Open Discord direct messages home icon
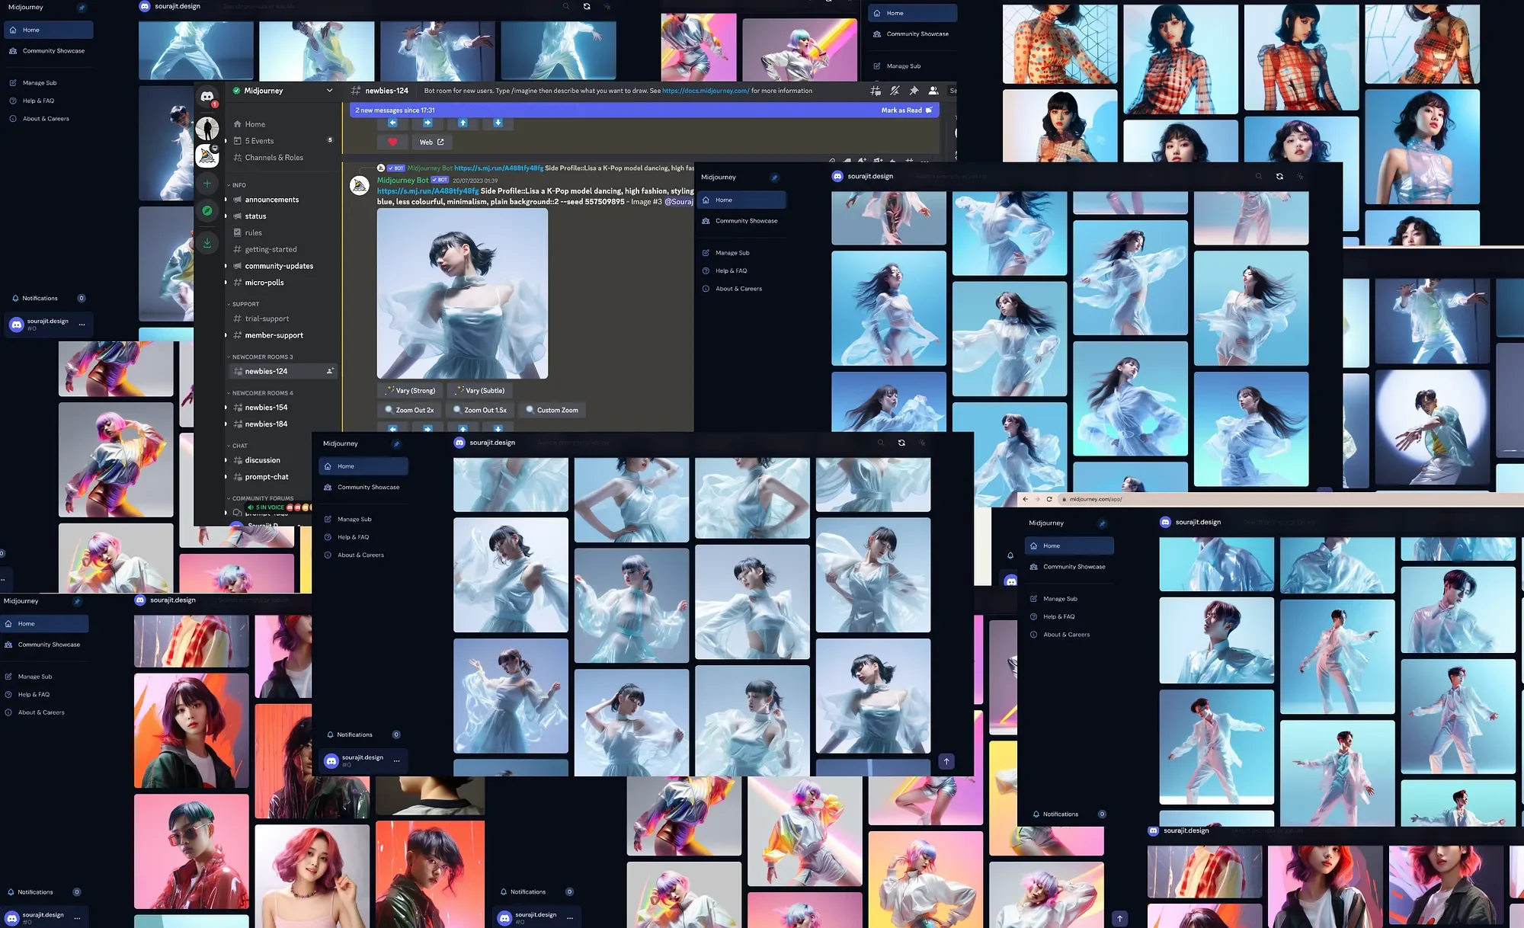The width and height of the screenshot is (1524, 928). (x=207, y=97)
